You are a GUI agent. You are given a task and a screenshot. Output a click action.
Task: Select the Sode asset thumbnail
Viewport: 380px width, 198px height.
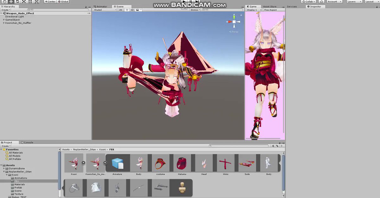point(247,163)
